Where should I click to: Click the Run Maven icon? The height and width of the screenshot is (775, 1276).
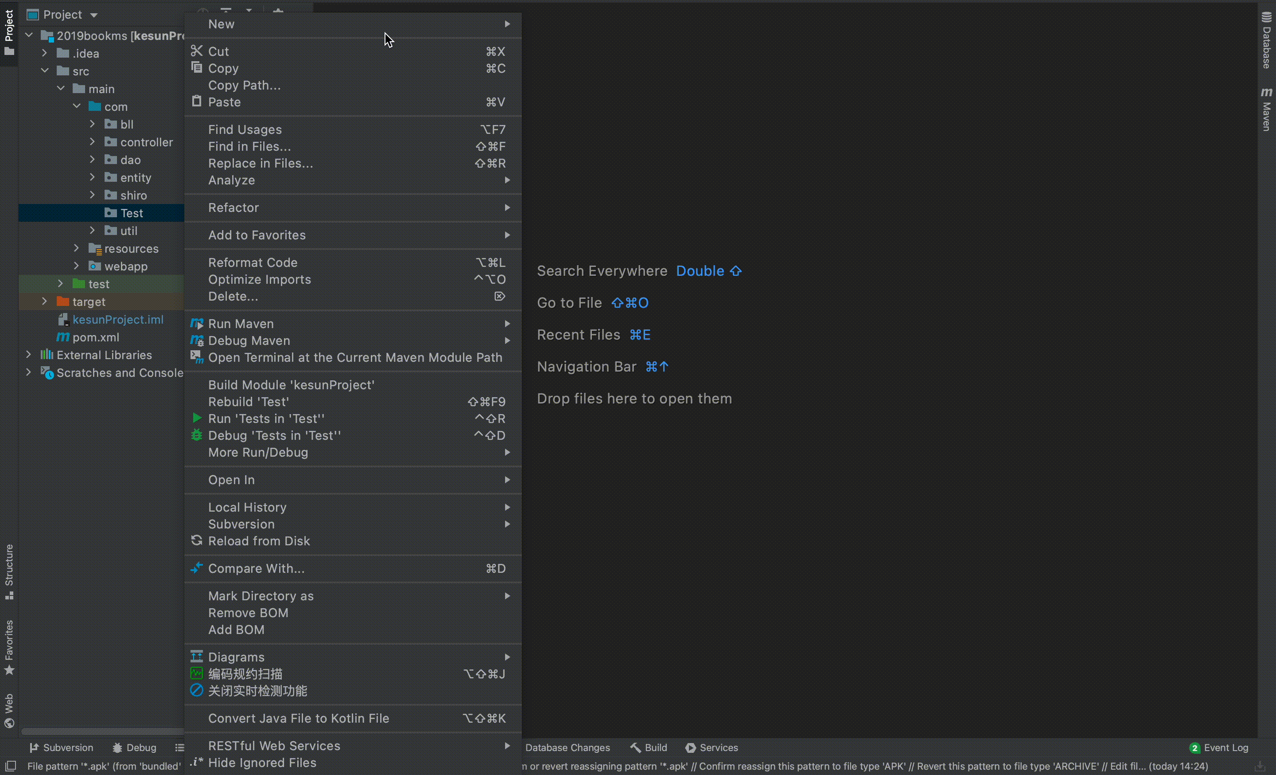click(x=197, y=323)
